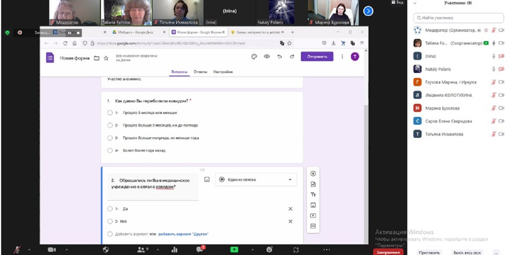Image resolution: width=510 pixels, height=255 pixels.
Task: Star the form next to Новая форма
Action: pyautogui.click(x=106, y=58)
